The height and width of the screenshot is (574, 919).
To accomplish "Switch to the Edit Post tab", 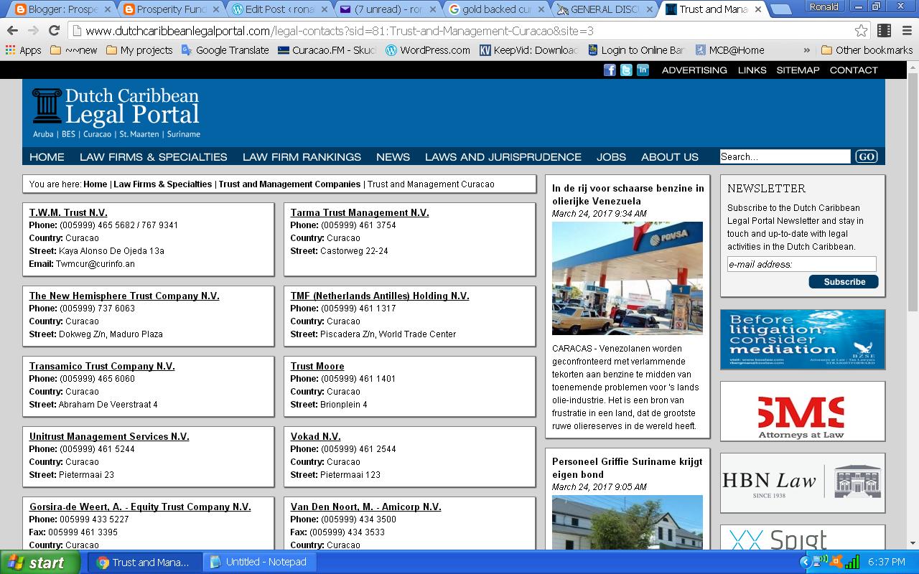I will [279, 9].
